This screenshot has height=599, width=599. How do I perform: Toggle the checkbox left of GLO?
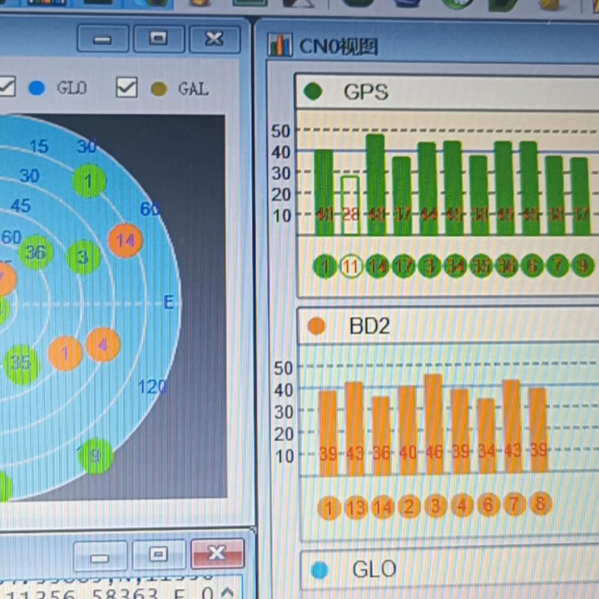click(6, 86)
